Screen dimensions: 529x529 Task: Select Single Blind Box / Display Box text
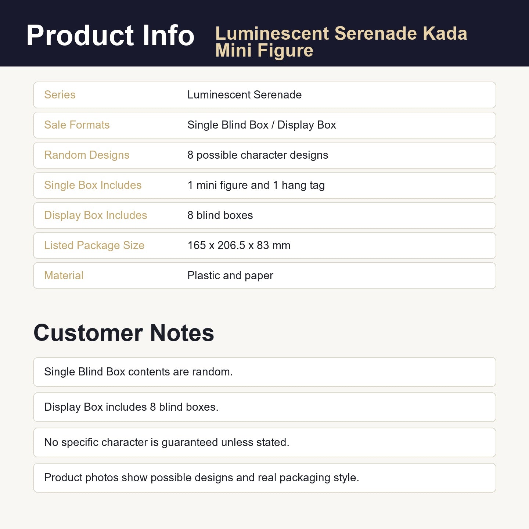(262, 125)
